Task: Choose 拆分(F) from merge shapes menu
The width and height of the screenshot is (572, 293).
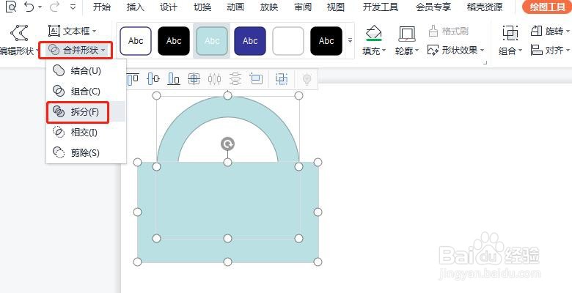Action: coord(86,111)
